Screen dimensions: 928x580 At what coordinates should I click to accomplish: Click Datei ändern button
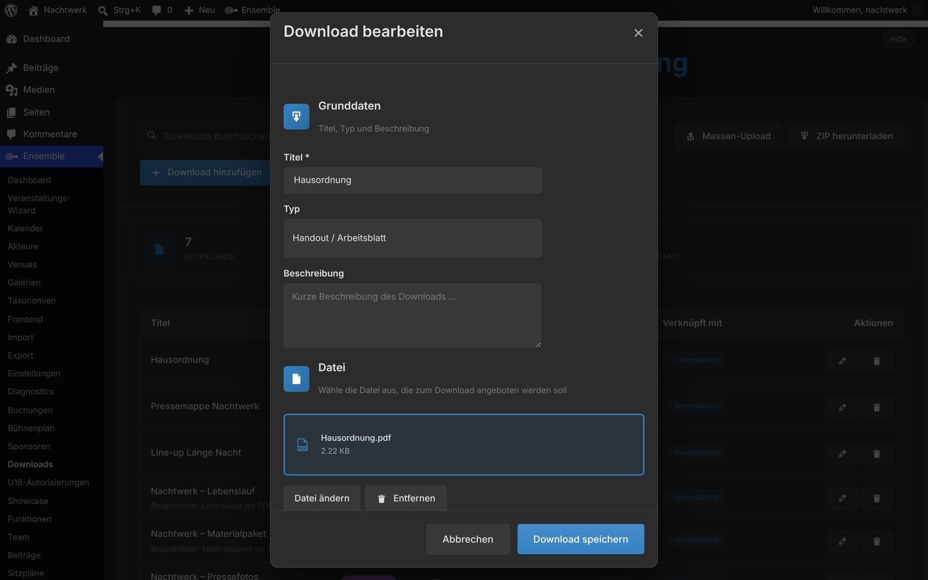point(322,498)
